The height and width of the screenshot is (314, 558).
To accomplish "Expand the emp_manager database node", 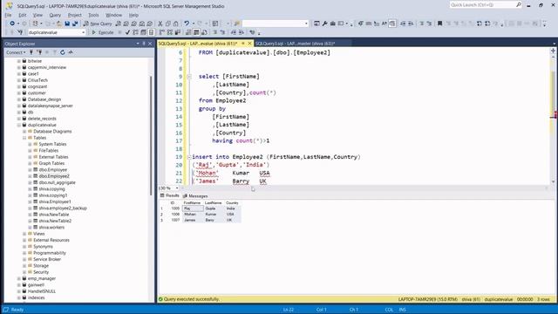I will (19, 279).
